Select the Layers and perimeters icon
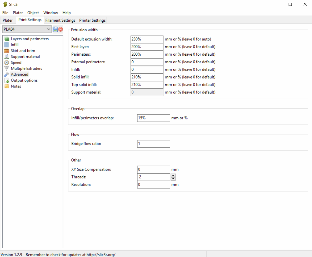312x257 pixels. 7,39
